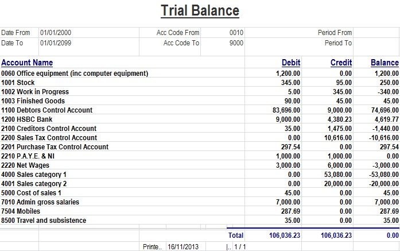Click the Balance column header

[385, 63]
